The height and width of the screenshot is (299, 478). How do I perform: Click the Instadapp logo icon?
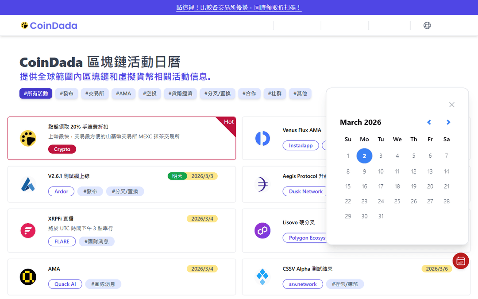262,138
